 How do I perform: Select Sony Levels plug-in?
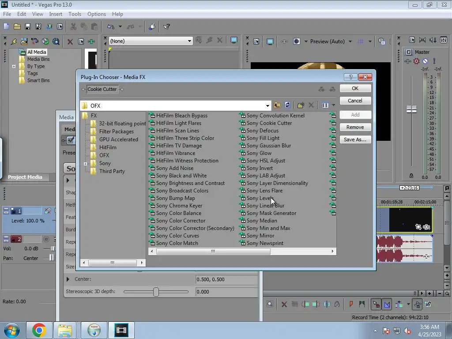[x=260, y=198]
